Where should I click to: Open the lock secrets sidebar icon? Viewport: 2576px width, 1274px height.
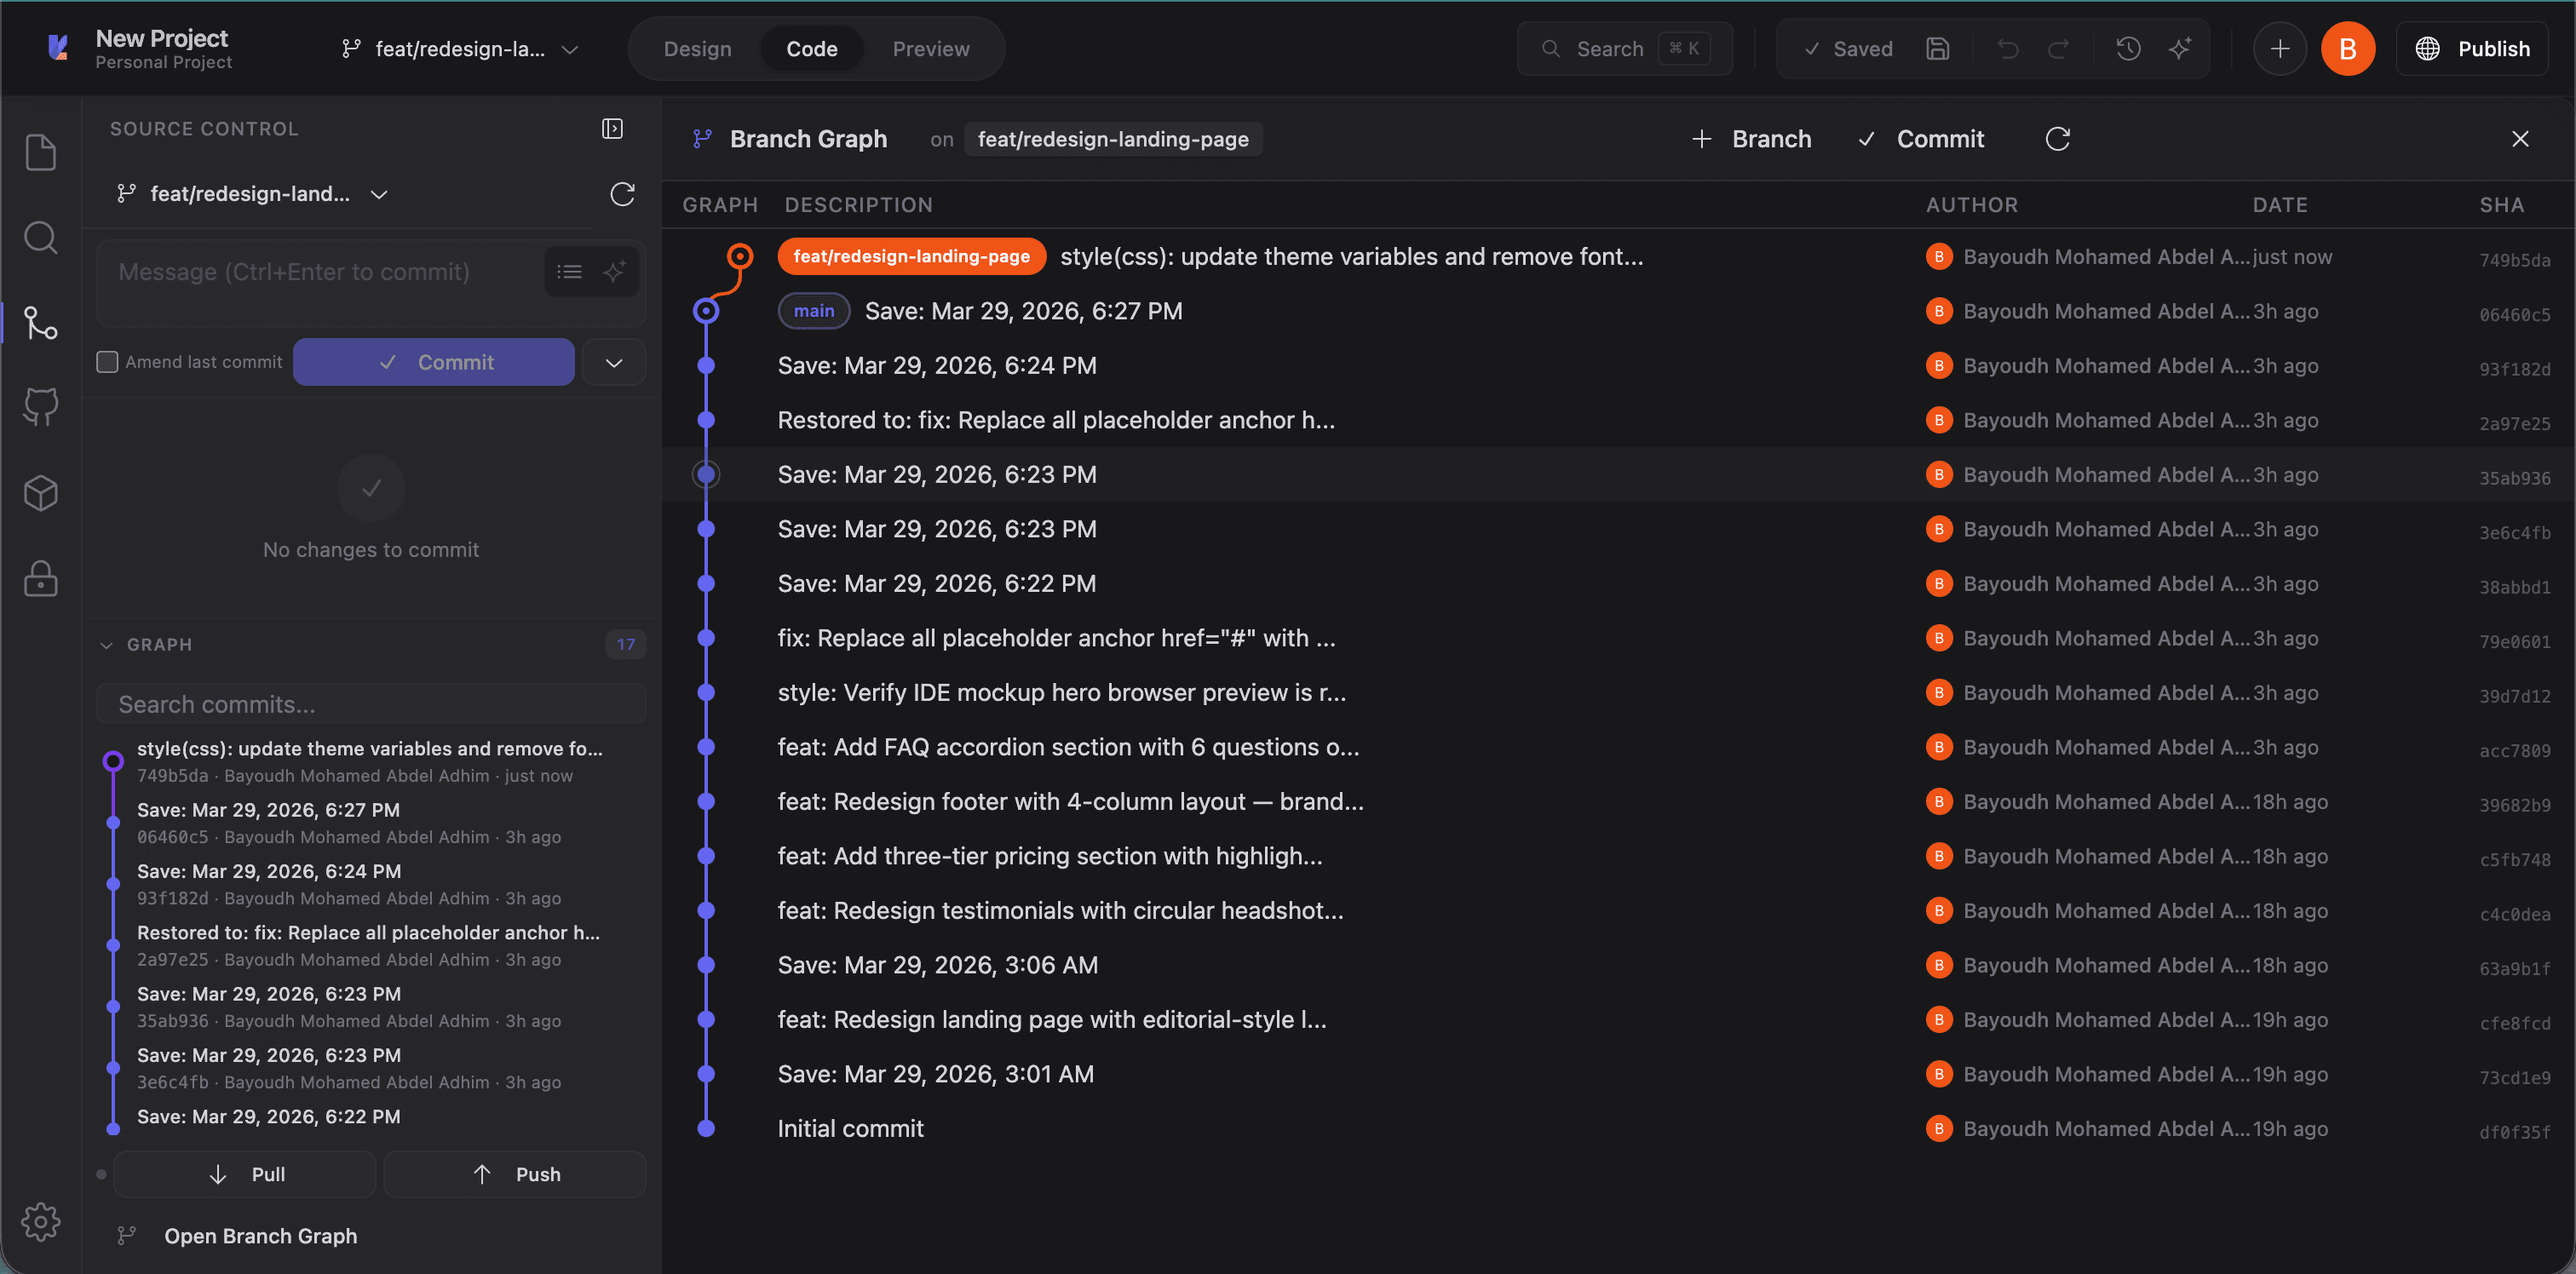[x=40, y=578]
